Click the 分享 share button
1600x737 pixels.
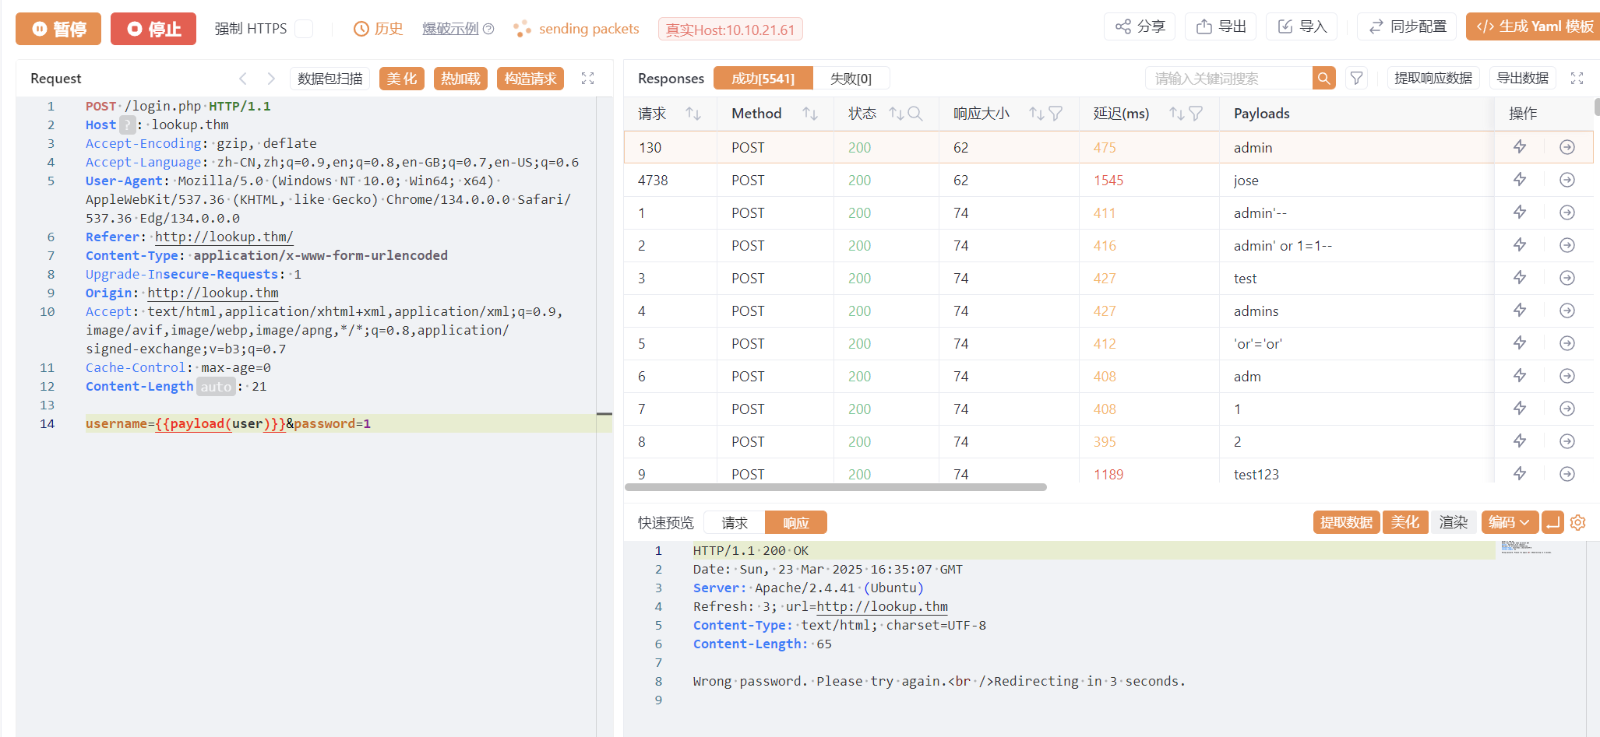point(1140,26)
